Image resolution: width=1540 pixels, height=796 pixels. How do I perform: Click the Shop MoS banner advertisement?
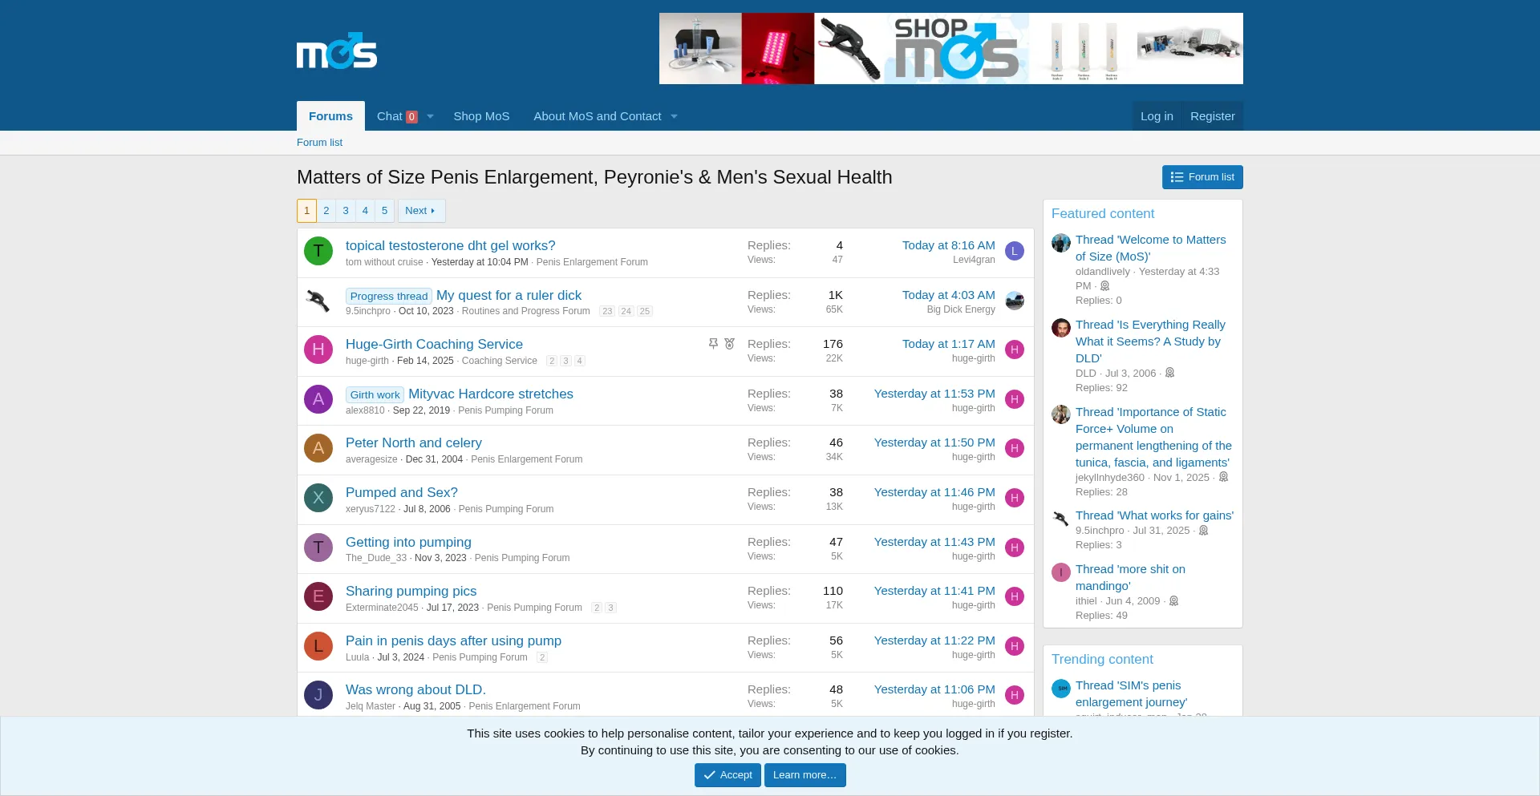click(x=950, y=48)
